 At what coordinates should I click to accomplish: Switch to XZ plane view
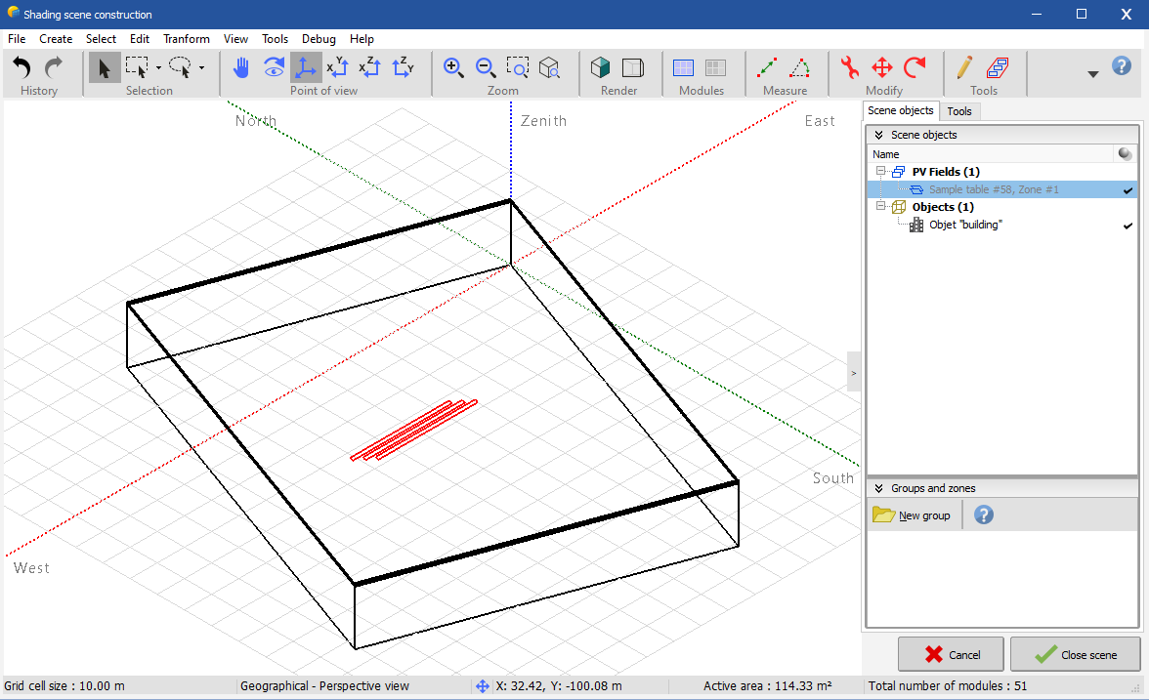(370, 68)
